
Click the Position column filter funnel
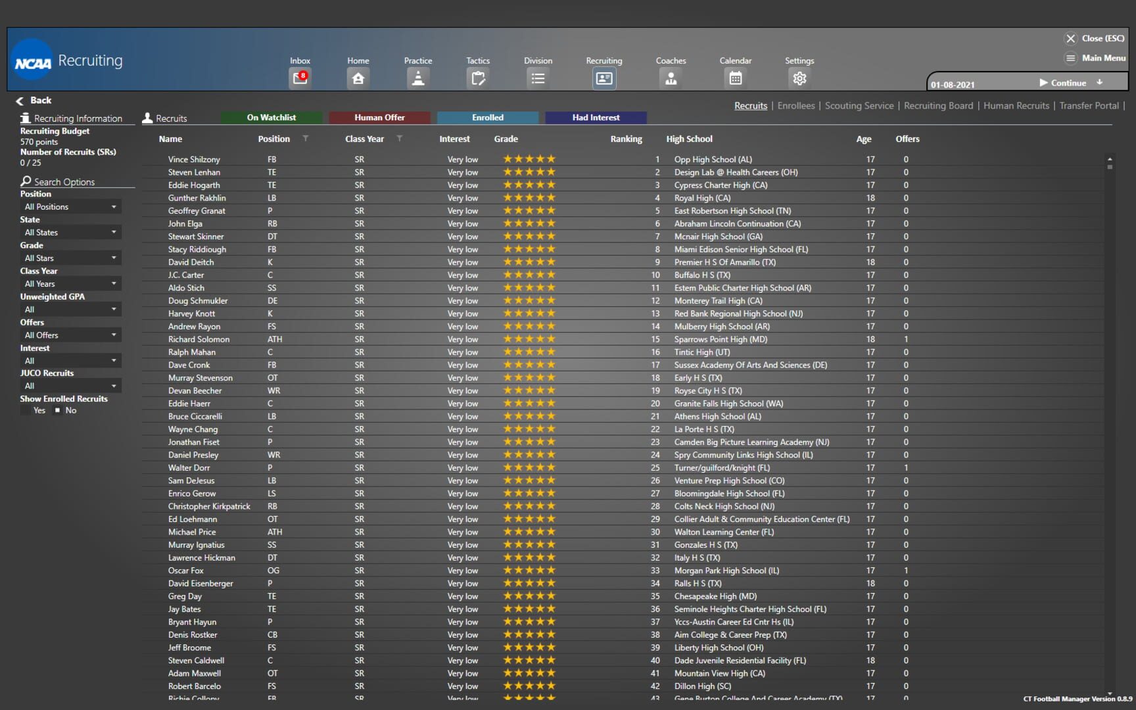click(x=305, y=139)
